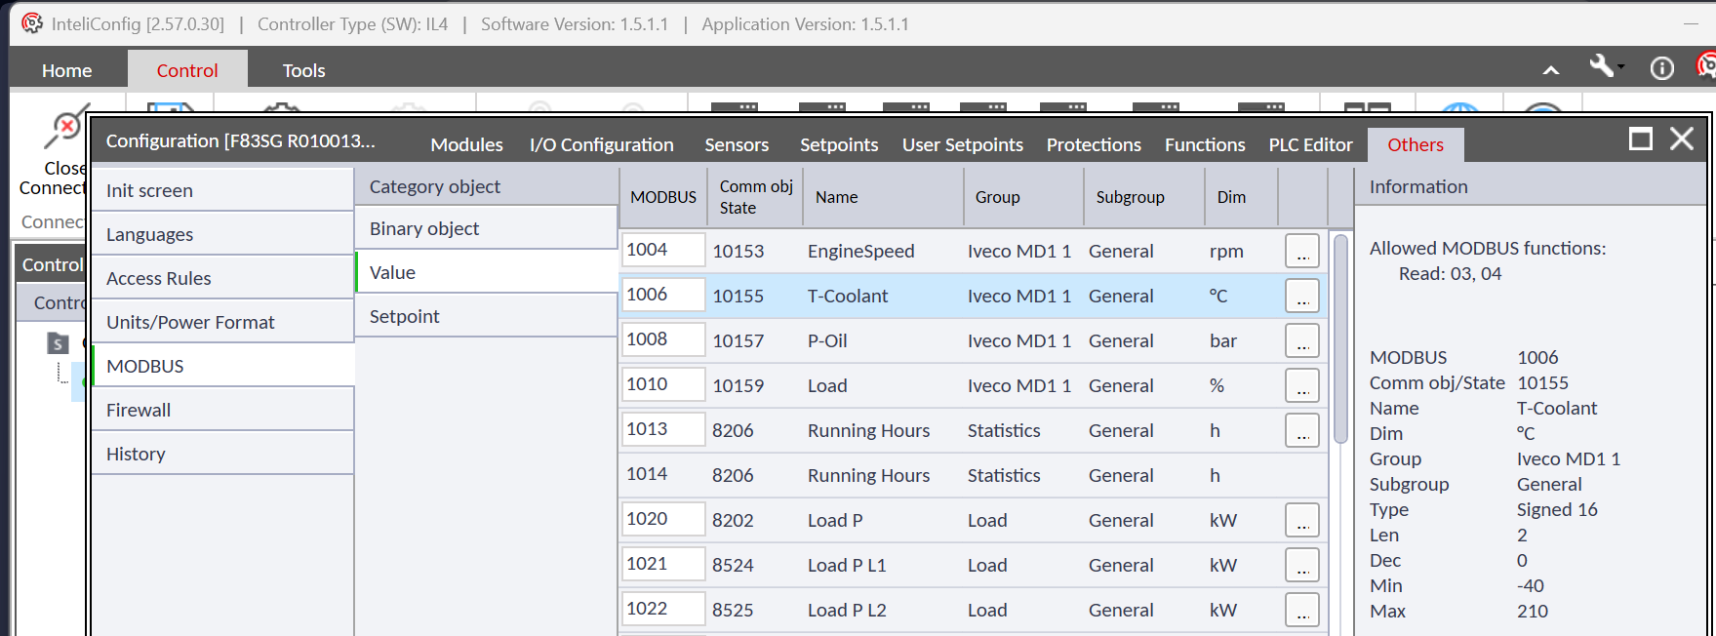1716x636 pixels.
Task: Open the PLC Editor tab
Action: [x=1309, y=145]
